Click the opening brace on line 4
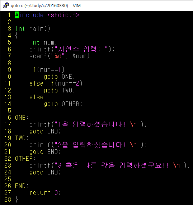 pos(17,36)
